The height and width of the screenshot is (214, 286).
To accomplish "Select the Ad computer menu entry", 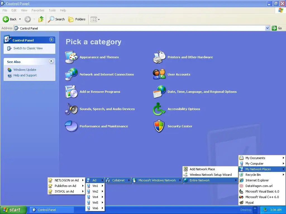I will (x=95, y=180).
